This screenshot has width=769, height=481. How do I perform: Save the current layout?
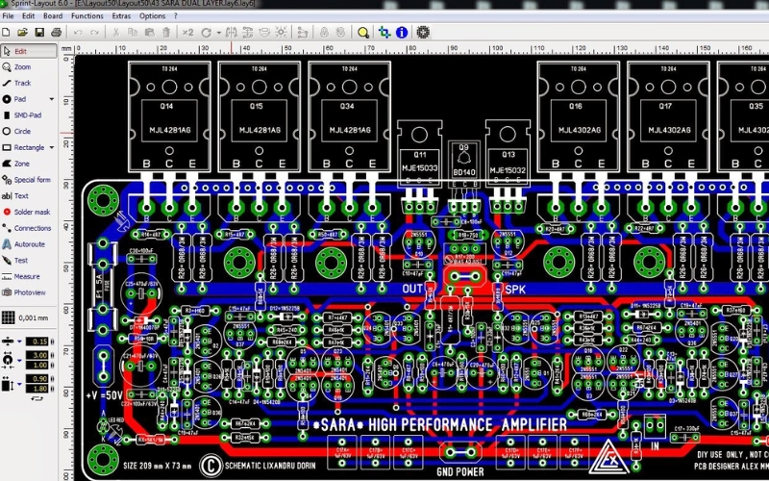[39, 33]
